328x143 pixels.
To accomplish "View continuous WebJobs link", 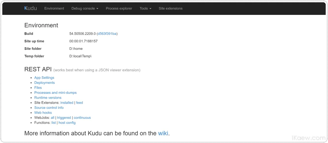I will [x=82, y=118].
